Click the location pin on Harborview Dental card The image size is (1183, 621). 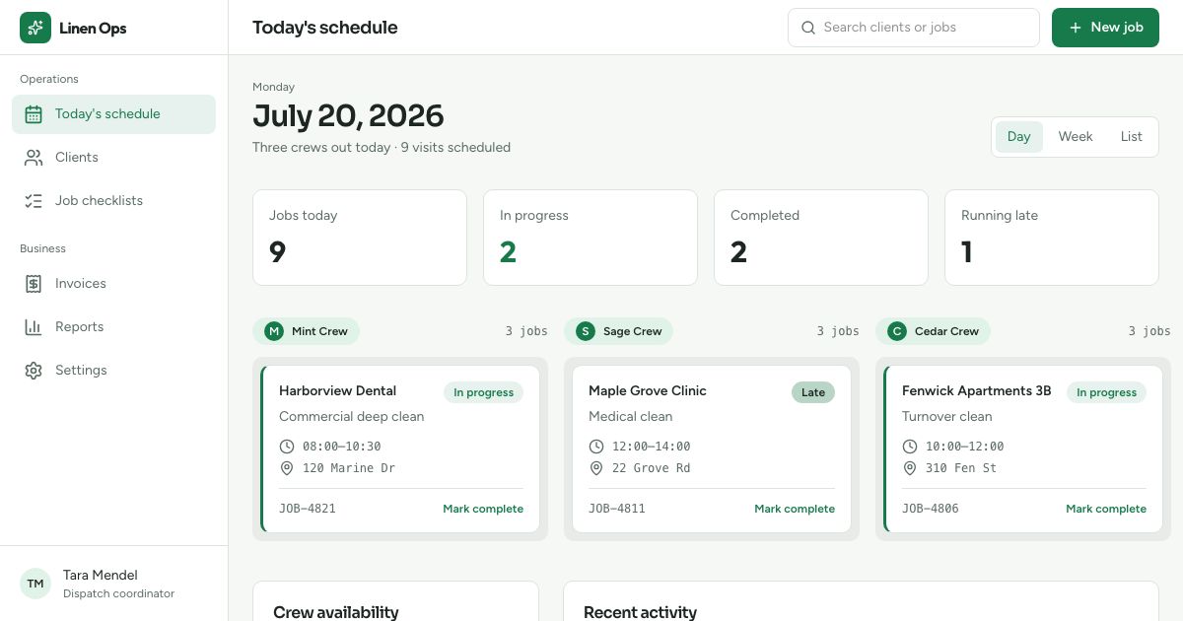tap(287, 468)
